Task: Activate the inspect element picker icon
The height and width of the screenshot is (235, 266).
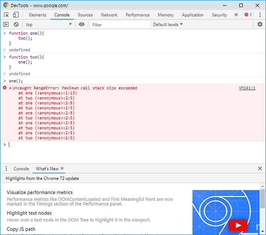Action: (6, 15)
